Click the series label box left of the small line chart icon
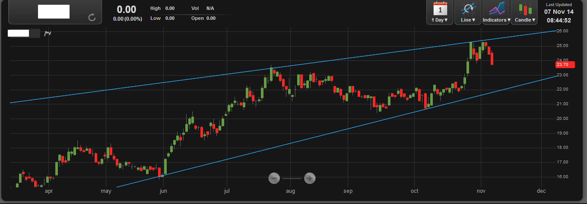587x204 pixels. [24, 33]
